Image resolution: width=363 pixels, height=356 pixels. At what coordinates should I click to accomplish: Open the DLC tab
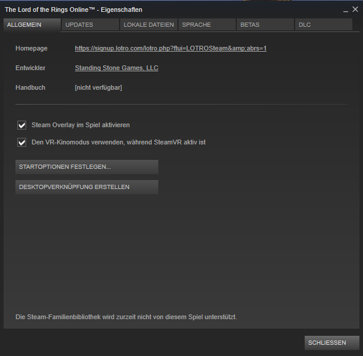[x=324, y=25]
